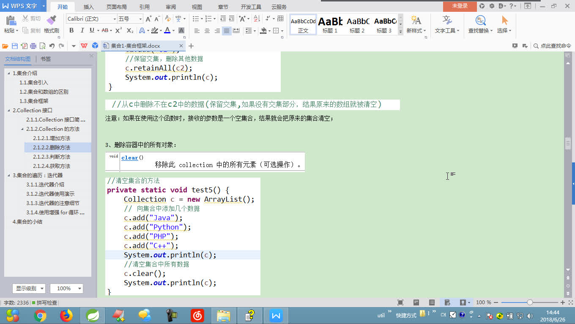
Task: Apply the 标题 2 heading style
Action: (x=357, y=24)
